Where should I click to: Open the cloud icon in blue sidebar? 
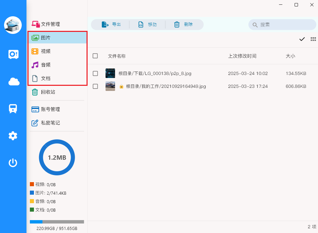pyautogui.click(x=14, y=82)
